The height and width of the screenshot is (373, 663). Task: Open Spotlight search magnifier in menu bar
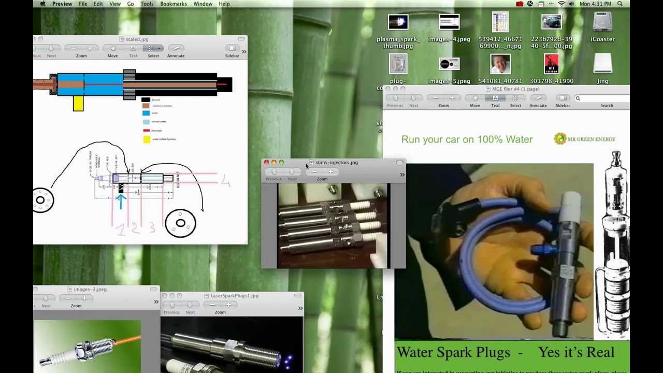click(620, 4)
